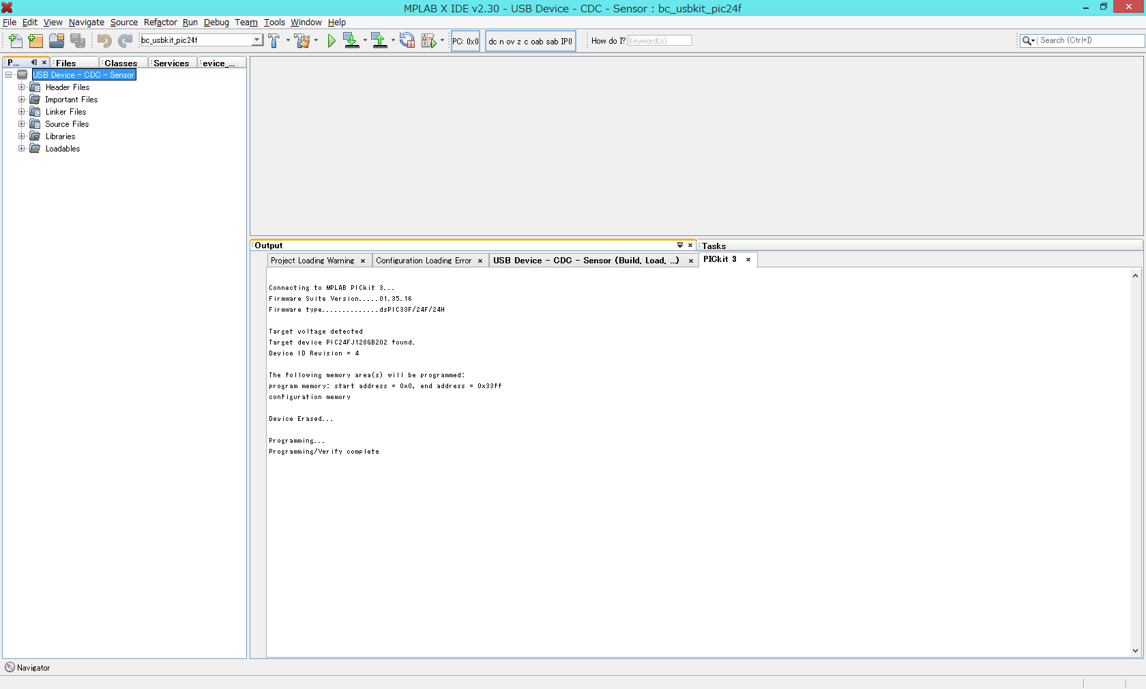Click the Build Project hammer icon

[x=274, y=41]
